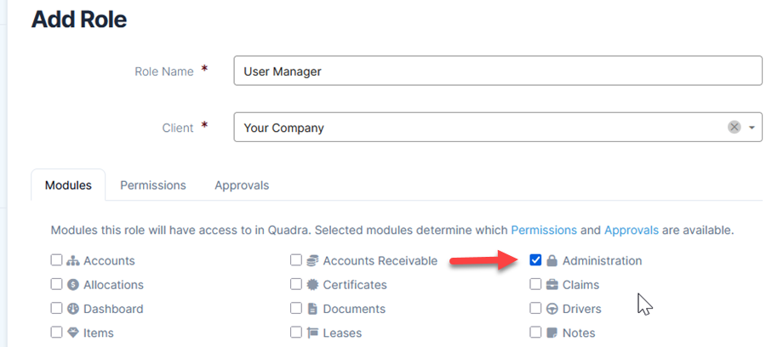This screenshot has width=766, height=347.
Task: Follow the Permissions link in description text
Action: point(544,230)
